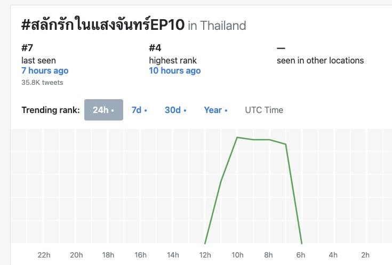This screenshot has width=392, height=265.
Task: Show the Year trending rank view
Action: [215, 110]
